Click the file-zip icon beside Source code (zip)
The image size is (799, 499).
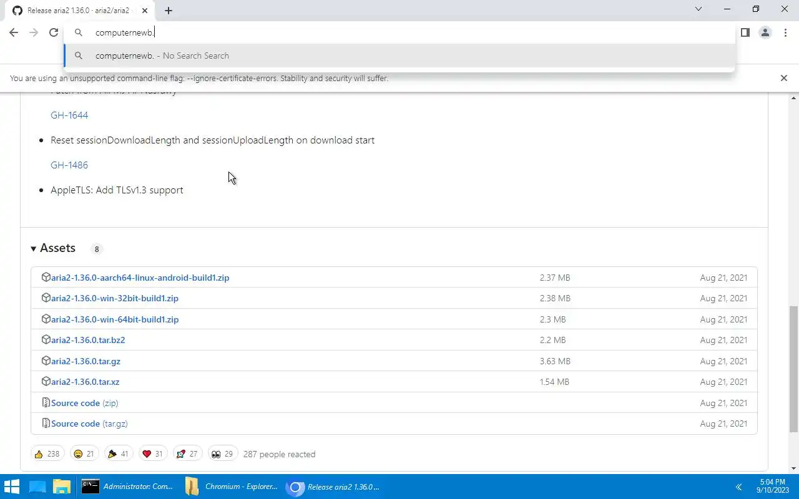46,402
